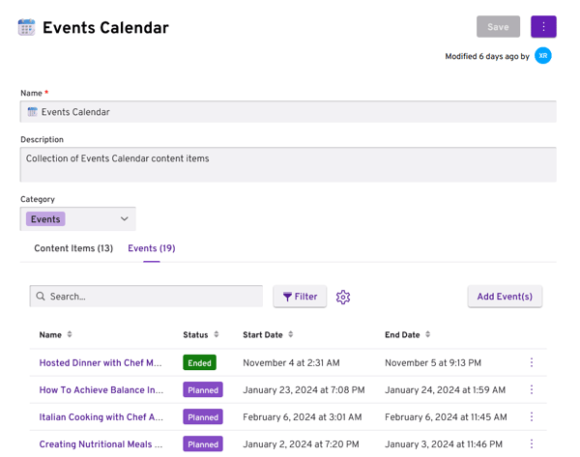Screen dimensions: 580x457
Task: Open row menu for Italian Cooking event
Action: 532,417
